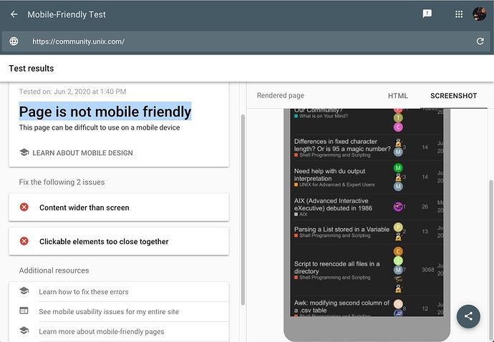Click the pink C avatar near What is on Your Mind
494x342 pixels.
(398, 127)
